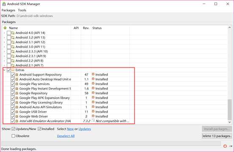This screenshot has width=234, height=152.
Task: Click the package icon of Google Play services
Action: click(x=17, y=84)
